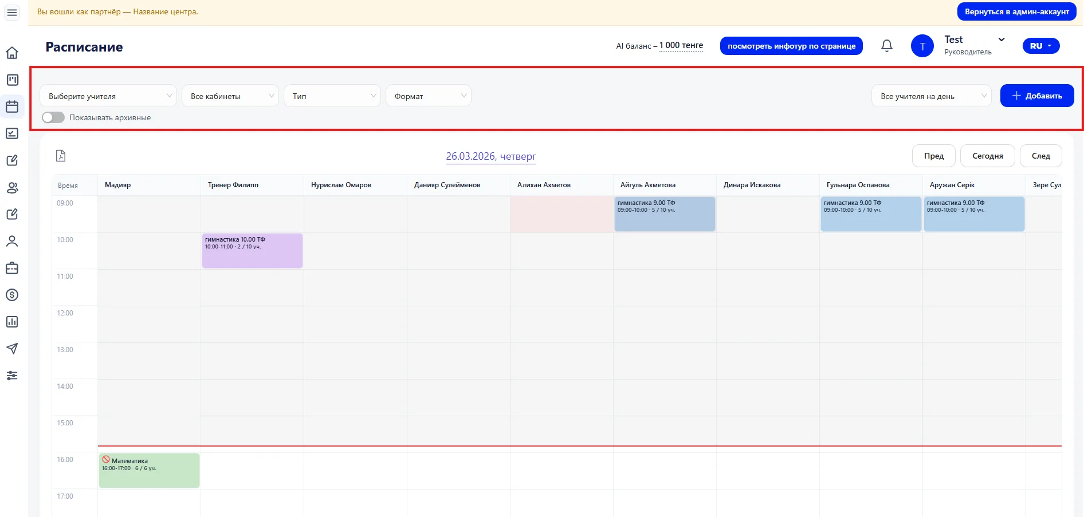The height and width of the screenshot is (517, 1084).
Task: Open the hamburger menu icon
Action: coord(12,12)
